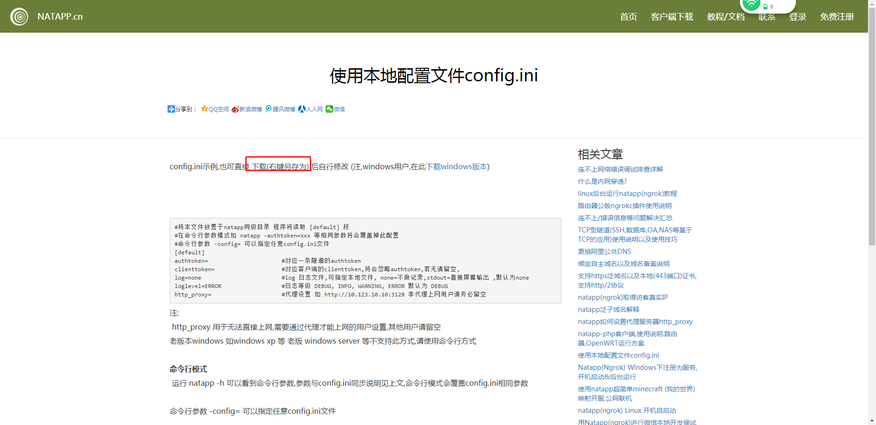Open the natapp泛域名解释 article
The height and width of the screenshot is (425, 876).
point(608,310)
